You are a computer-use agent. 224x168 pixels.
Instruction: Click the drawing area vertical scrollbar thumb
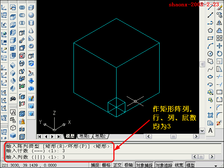point(202,64)
